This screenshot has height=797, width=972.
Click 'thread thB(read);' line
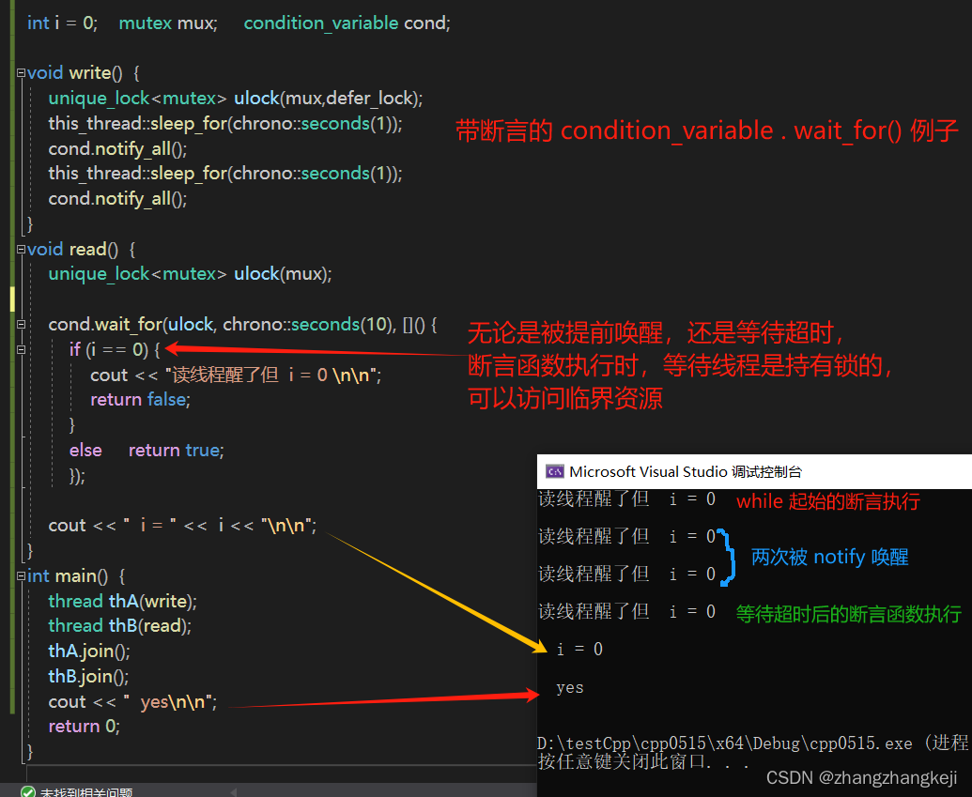(119, 626)
